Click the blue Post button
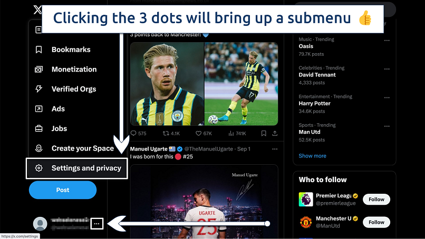The image size is (425, 239). point(63,190)
